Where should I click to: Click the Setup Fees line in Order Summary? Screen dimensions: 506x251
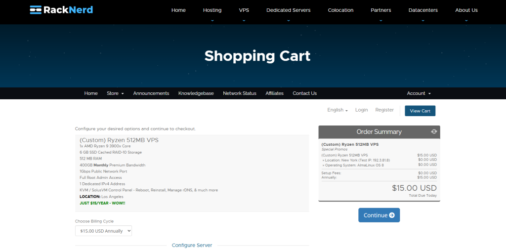point(379,173)
